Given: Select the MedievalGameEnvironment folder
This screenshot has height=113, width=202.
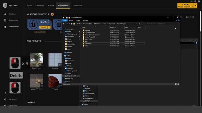Looking at the screenshot, I should 92,35.
